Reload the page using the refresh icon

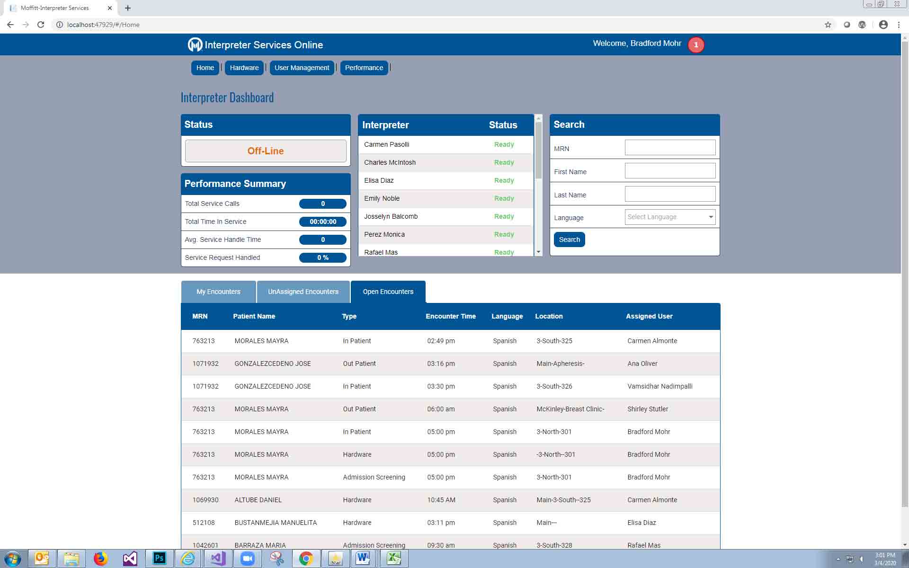tap(41, 25)
